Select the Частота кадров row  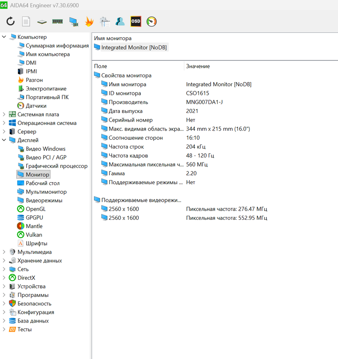pyautogui.click(x=128, y=156)
